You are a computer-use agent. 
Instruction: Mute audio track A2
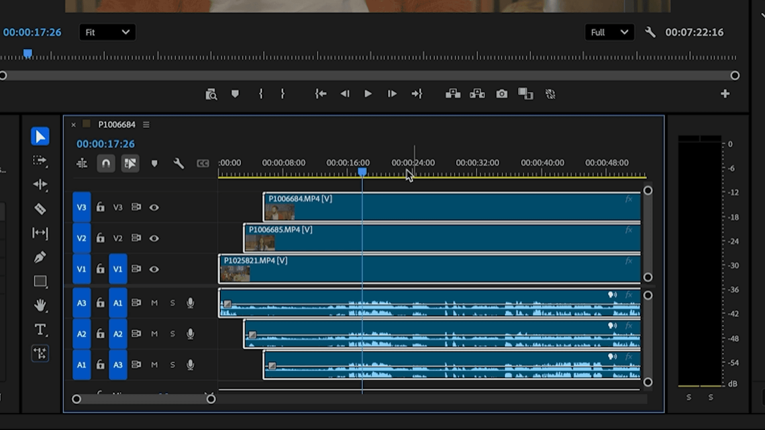[154, 334]
